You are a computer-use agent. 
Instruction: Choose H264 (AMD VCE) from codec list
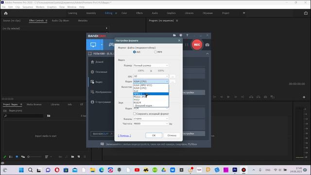pyautogui.click(x=151, y=85)
